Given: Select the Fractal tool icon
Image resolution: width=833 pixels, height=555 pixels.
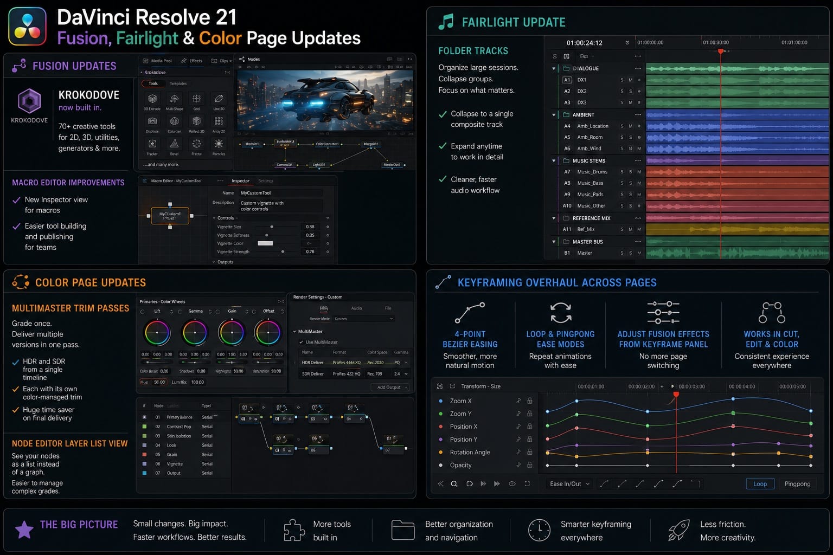Looking at the screenshot, I should click(x=196, y=144).
